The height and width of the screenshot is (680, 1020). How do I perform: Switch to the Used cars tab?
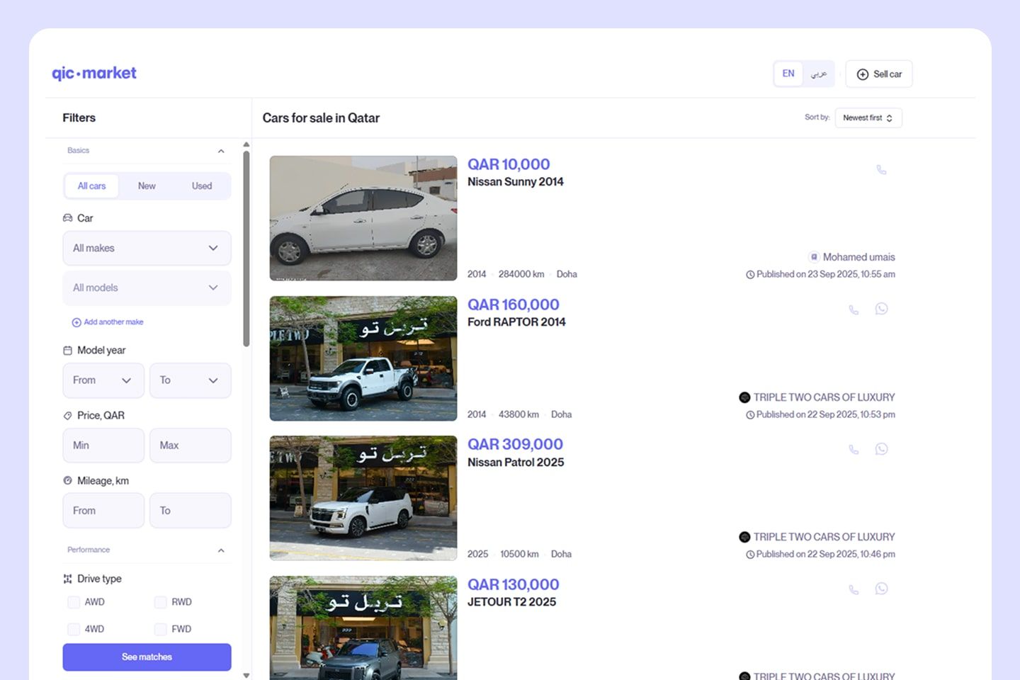click(201, 186)
